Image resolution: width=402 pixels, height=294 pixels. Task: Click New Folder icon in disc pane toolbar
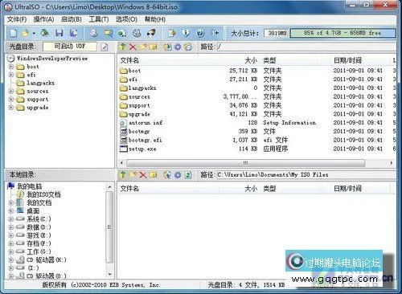142,47
